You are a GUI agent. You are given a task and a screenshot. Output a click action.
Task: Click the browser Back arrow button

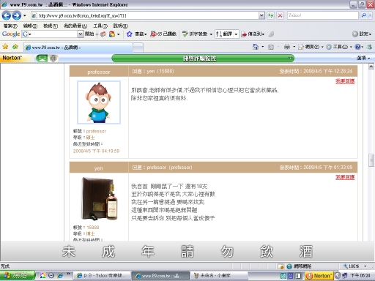pyautogui.click(x=7, y=15)
